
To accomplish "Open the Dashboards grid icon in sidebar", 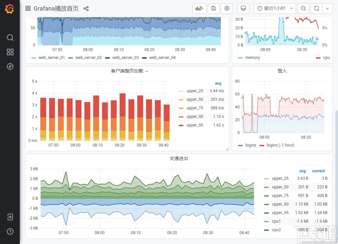I will (x=10, y=52).
